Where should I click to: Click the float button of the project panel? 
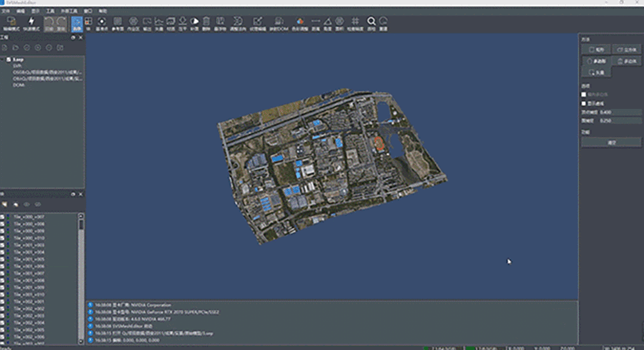[x=73, y=37]
